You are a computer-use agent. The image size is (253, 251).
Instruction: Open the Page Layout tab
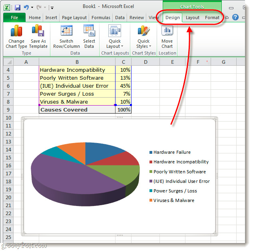tap(74, 18)
